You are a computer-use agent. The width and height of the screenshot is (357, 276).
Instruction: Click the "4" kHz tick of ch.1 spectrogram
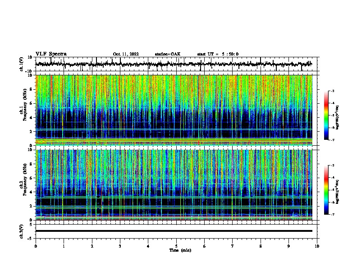[x=31, y=118]
